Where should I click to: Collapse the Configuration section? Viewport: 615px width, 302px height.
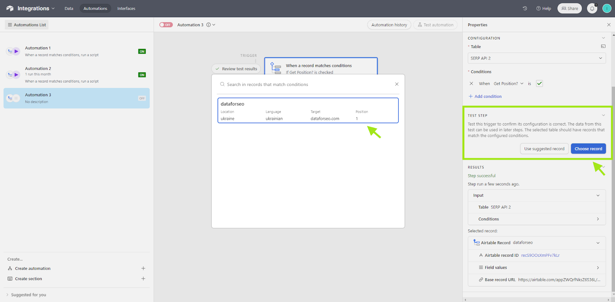click(603, 38)
